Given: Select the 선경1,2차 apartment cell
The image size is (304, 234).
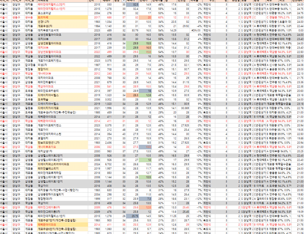Looking at the screenshot, I should tap(63, 22).
